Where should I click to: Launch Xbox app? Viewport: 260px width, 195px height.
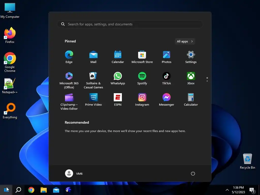pyautogui.click(x=191, y=78)
